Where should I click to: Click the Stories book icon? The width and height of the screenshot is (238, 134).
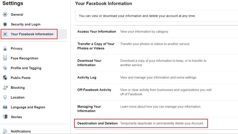[5, 117]
